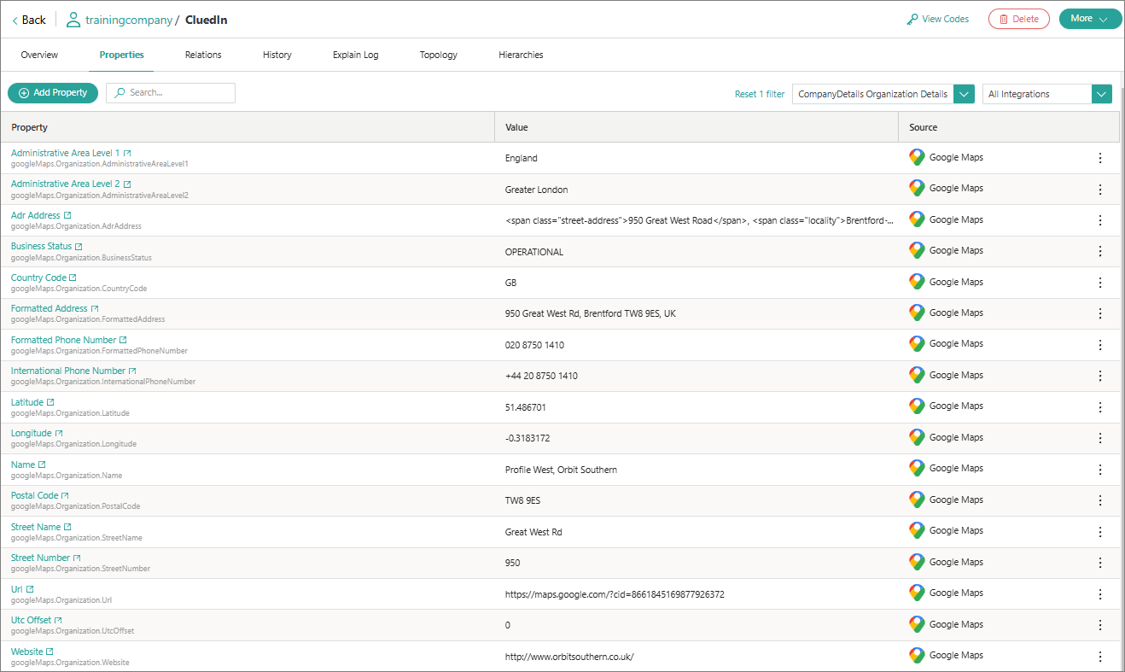The height and width of the screenshot is (672, 1125).
Task: Click the Search properties input field
Action: point(171,93)
